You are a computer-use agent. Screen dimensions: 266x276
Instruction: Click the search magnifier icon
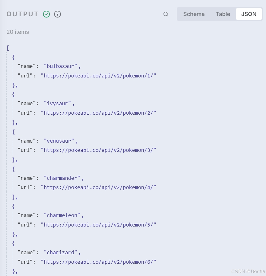(x=166, y=14)
